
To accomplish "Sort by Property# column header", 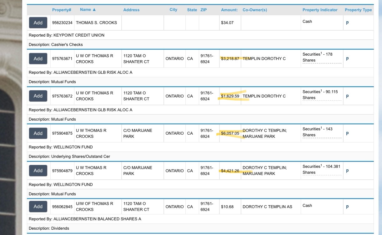I will [62, 10].
